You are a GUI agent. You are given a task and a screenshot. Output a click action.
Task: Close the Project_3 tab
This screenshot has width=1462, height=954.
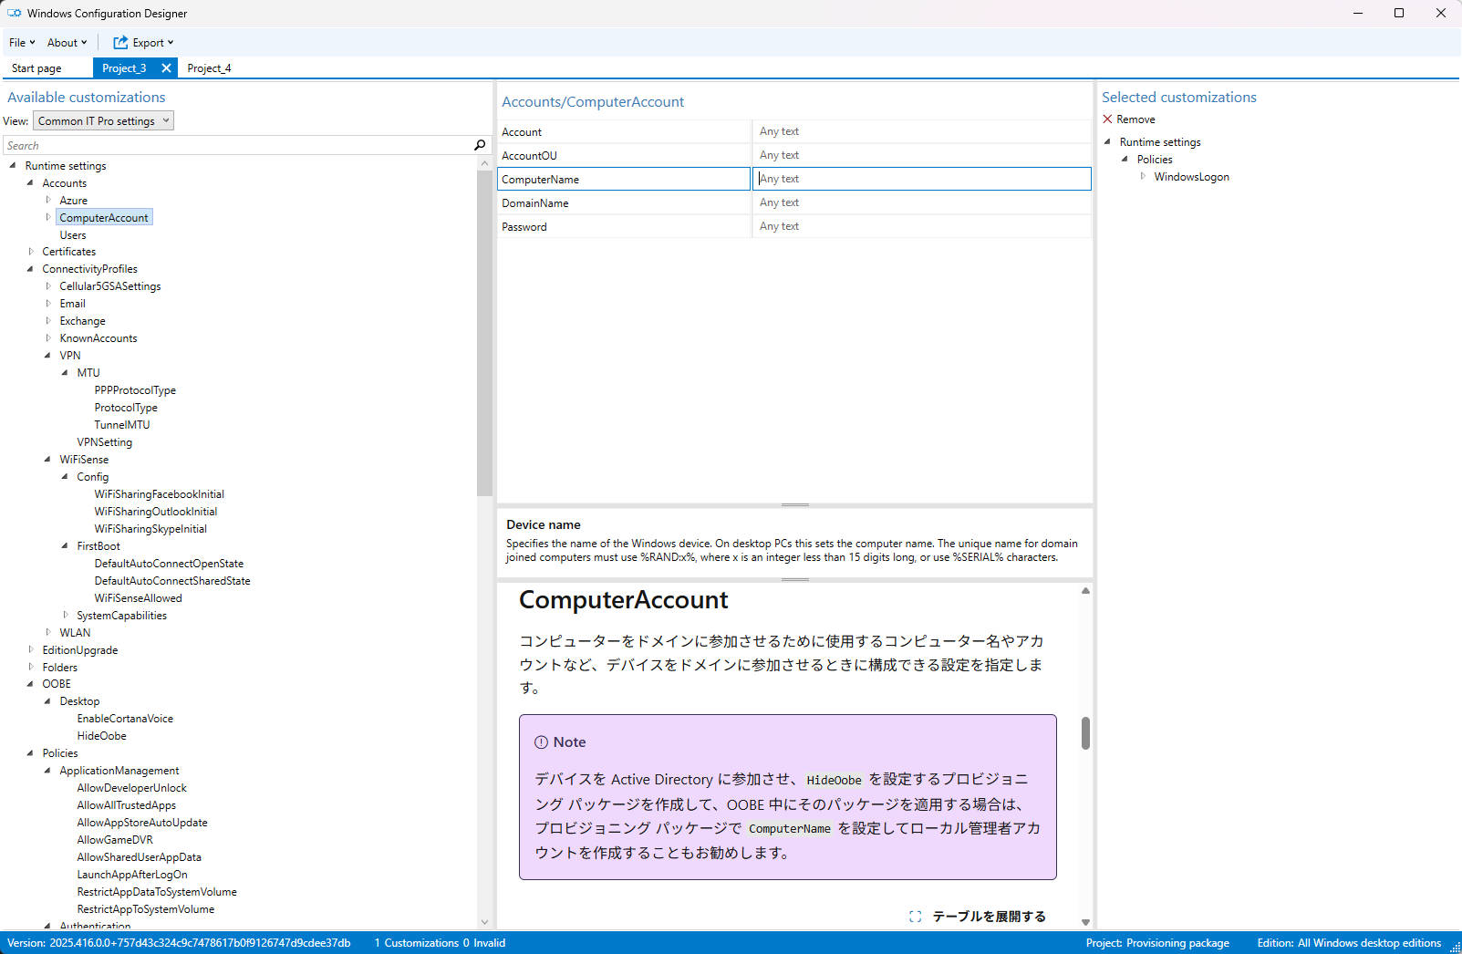pyautogui.click(x=166, y=67)
